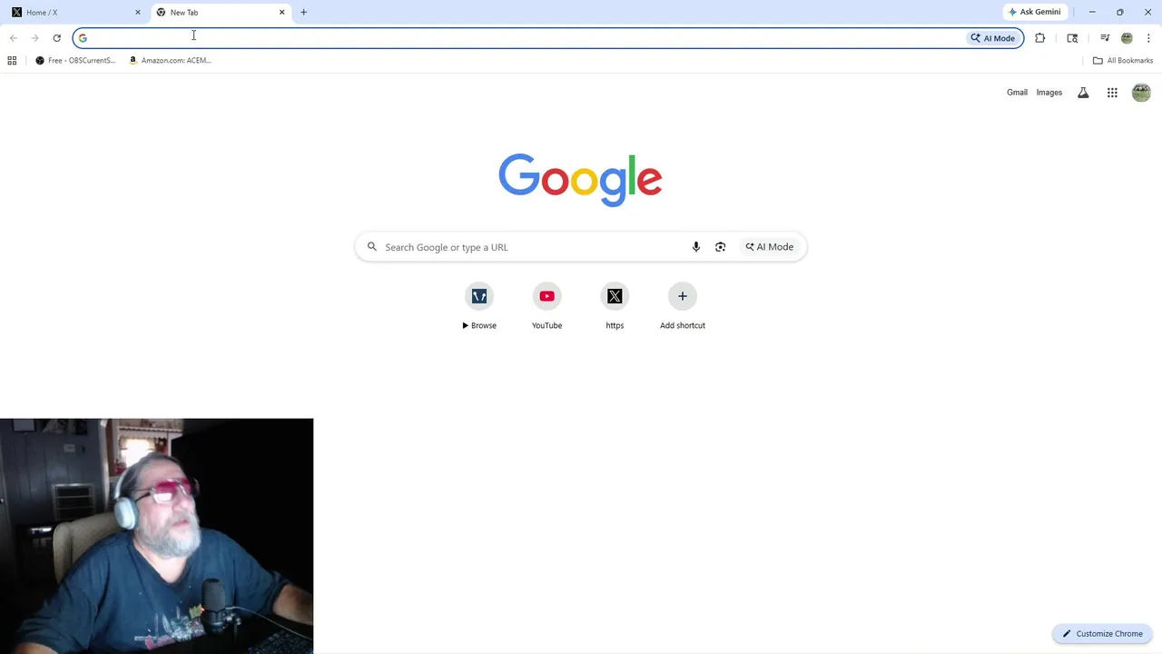Click the Customize Chrome button
Viewport: 1162px width, 654px height.
click(1102, 634)
